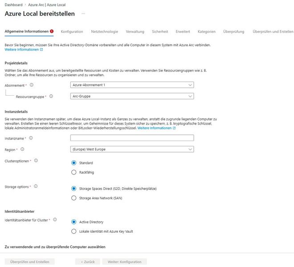The image size is (294, 267).
Task: Click the Identitätsanbieter heading text
Action: pyautogui.click(x=20, y=211)
